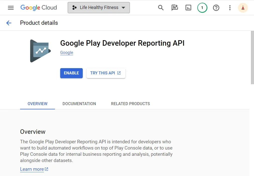The image size is (254, 176).
Task: Open notifications showing one pending item
Action: click(x=202, y=8)
